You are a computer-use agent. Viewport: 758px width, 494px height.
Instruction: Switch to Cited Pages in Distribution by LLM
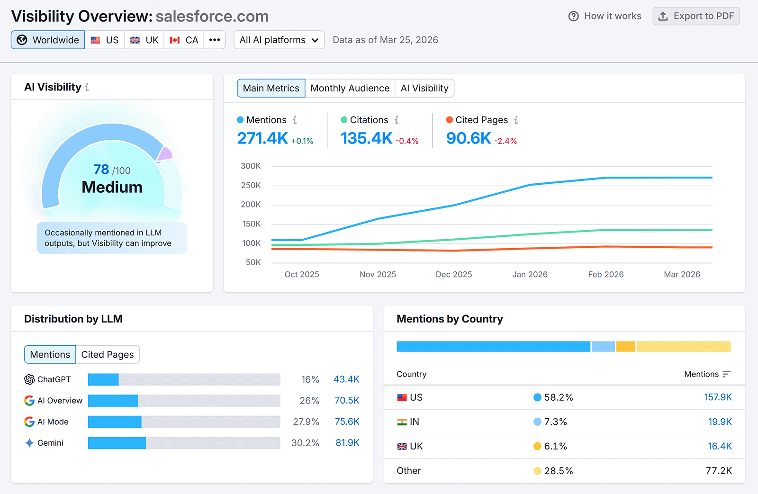click(x=108, y=354)
